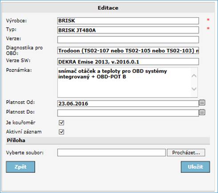Click the Poznámka scroll down arrow

tap(194, 89)
